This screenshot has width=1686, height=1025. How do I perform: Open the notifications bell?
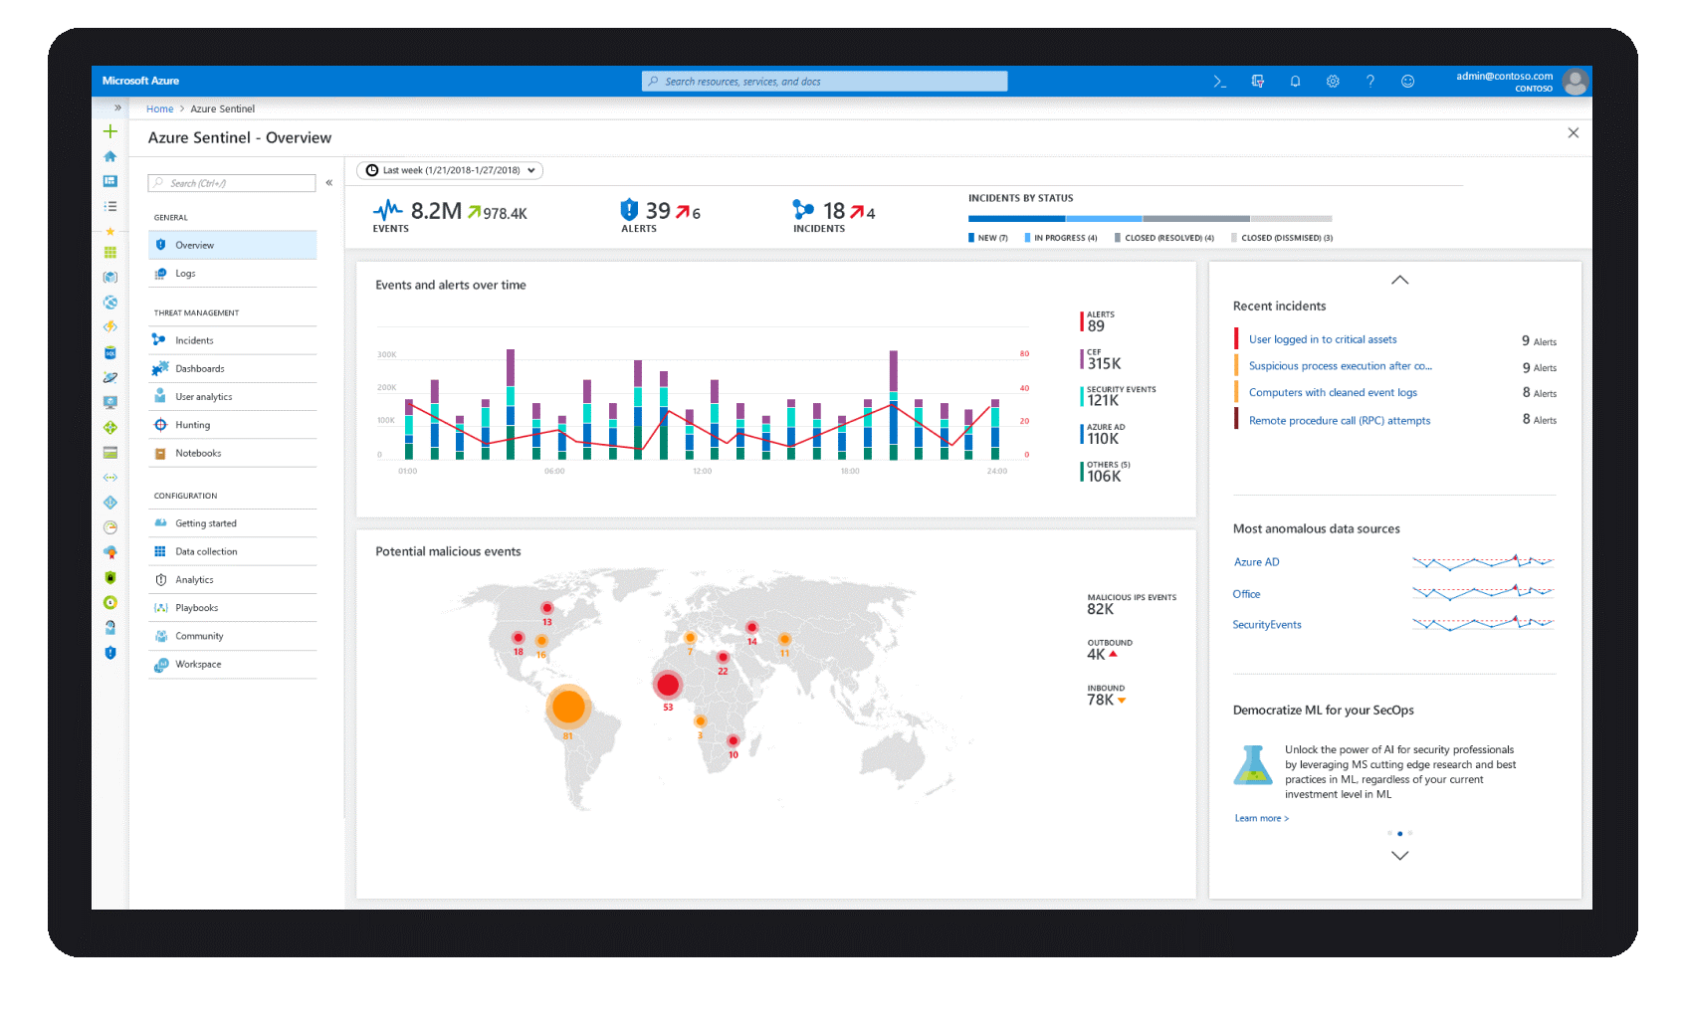click(x=1295, y=81)
